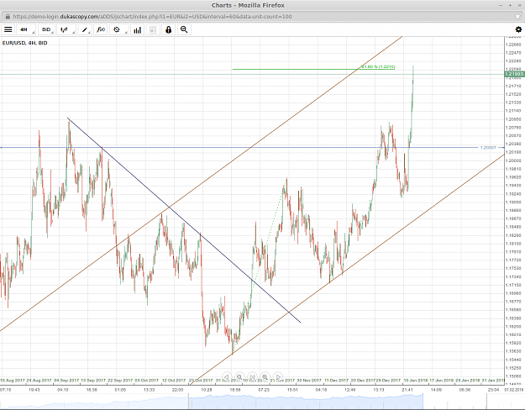
Task: Click the 10 Jan 2018 date on time axis
Action: (415, 381)
